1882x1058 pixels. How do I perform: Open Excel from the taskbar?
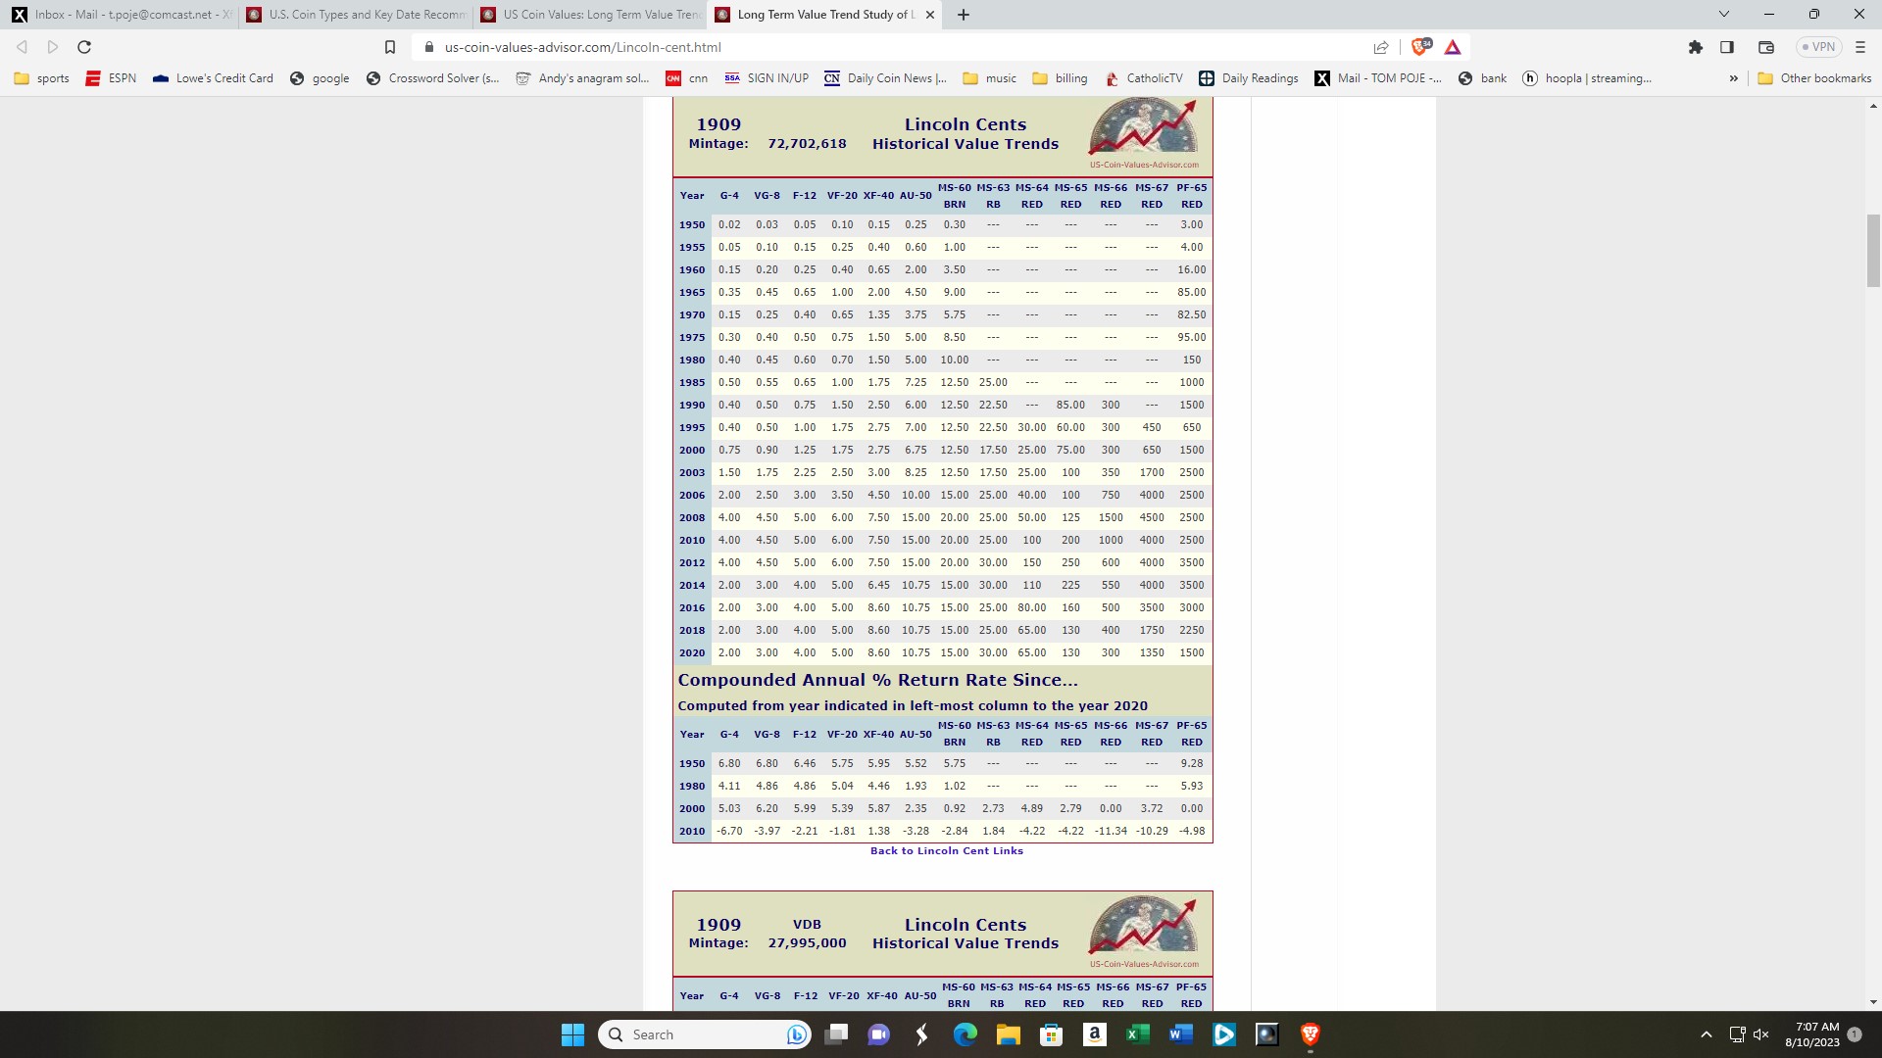pos(1137,1034)
